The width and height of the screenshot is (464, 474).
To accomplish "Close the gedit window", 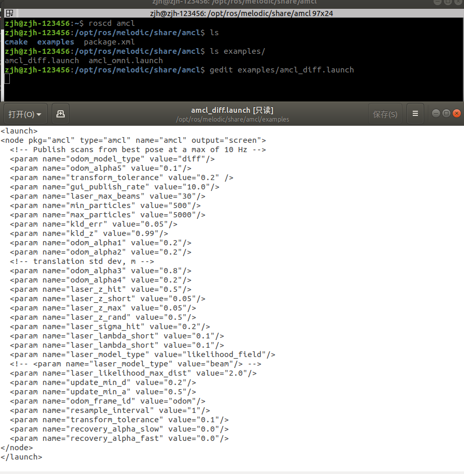I will (457, 113).
